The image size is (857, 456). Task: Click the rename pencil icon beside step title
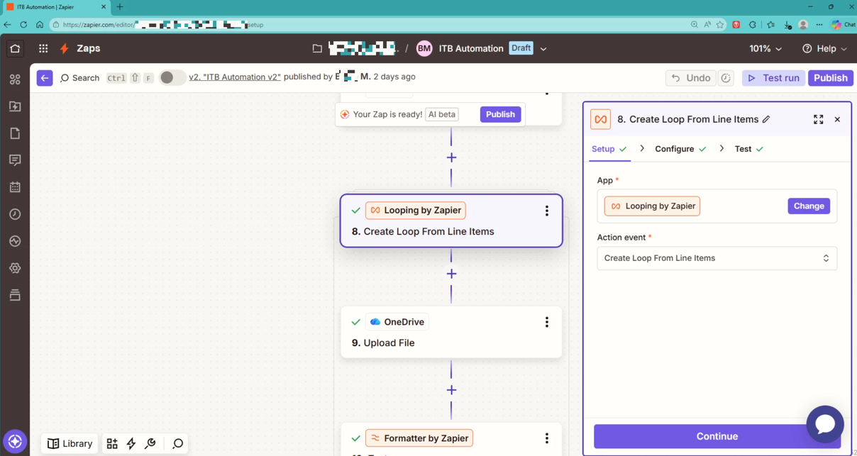point(766,120)
